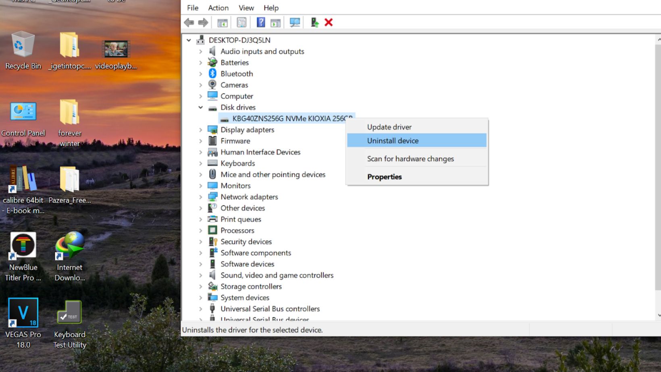This screenshot has width=661, height=372.
Task: Click the Help question mark toolbar icon
Action: 261,23
